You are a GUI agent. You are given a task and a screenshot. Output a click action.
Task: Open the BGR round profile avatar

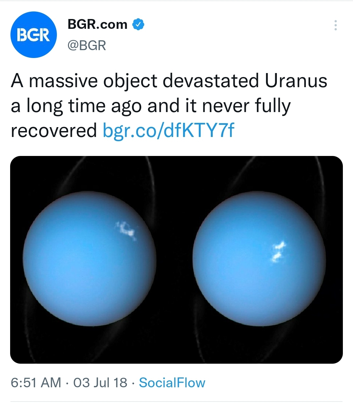[34, 35]
